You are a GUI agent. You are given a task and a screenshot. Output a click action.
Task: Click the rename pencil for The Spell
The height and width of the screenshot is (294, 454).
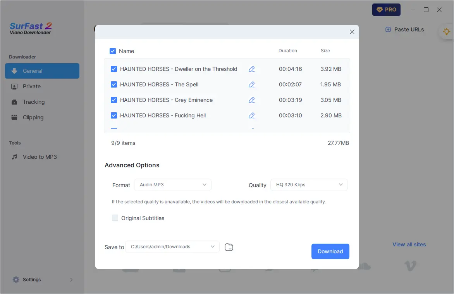click(x=252, y=84)
